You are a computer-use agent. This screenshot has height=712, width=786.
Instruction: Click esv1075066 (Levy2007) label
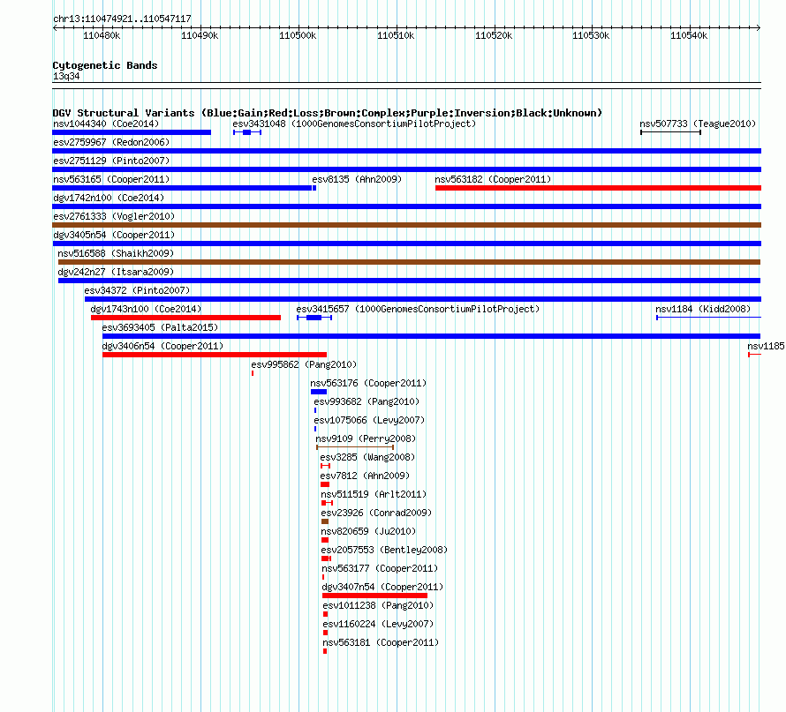coord(369,420)
